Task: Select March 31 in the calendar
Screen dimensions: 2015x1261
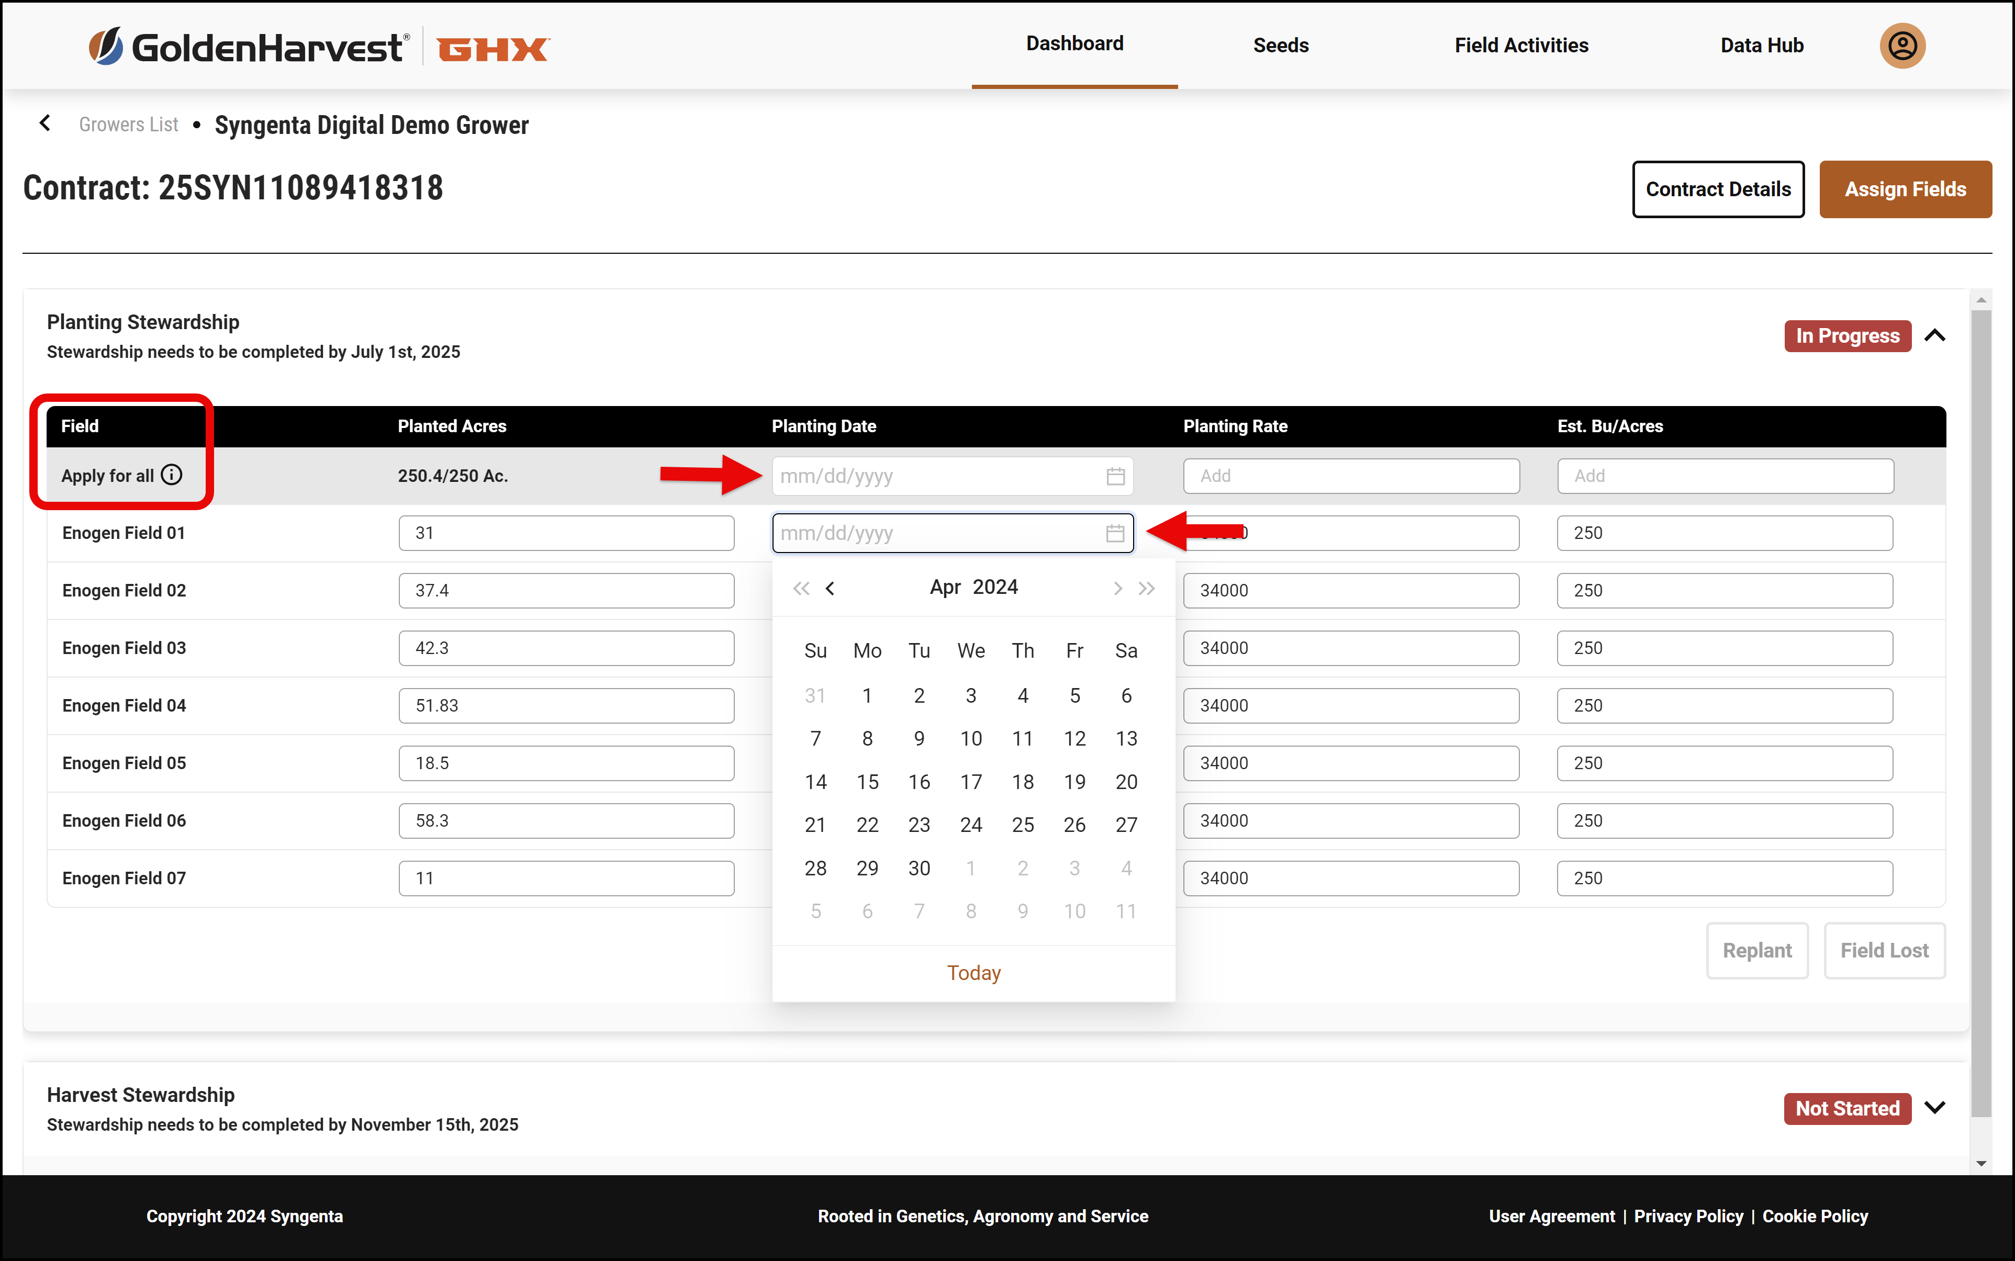Action: coord(815,695)
